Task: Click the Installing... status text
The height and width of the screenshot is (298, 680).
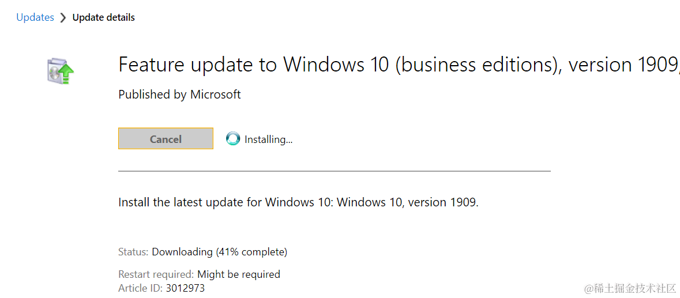Action: point(268,139)
